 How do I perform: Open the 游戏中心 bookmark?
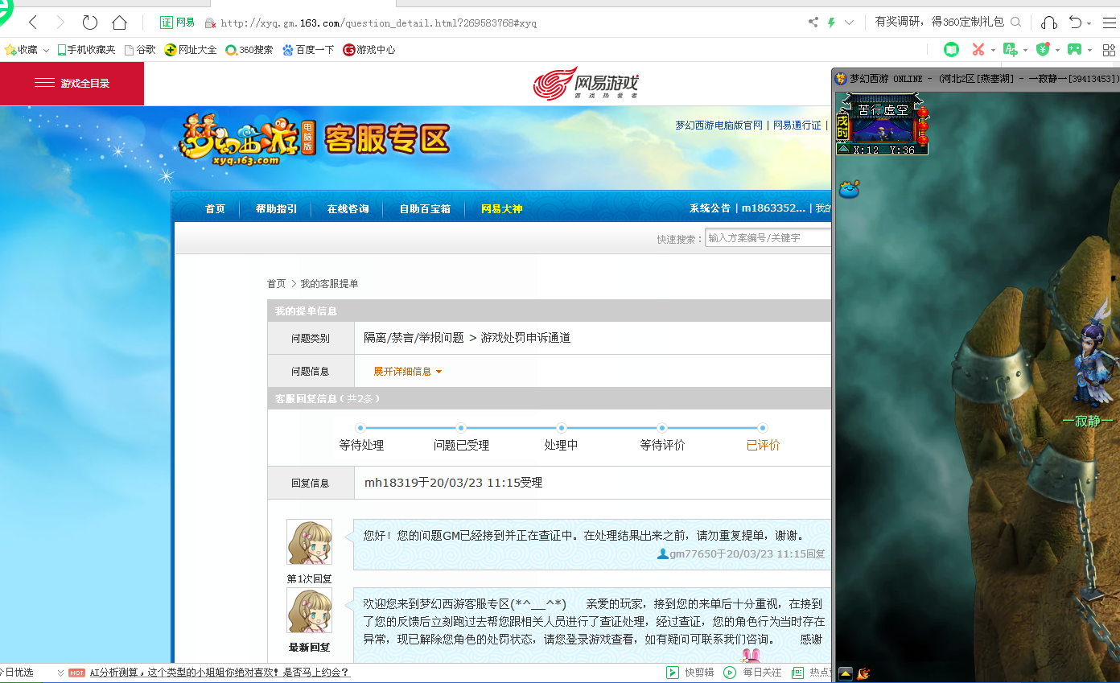click(x=369, y=50)
